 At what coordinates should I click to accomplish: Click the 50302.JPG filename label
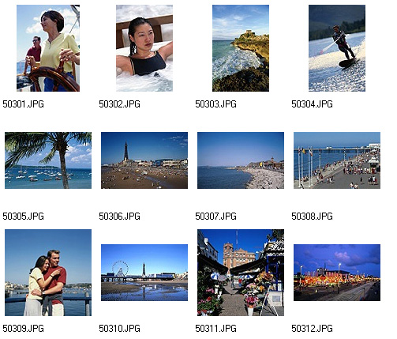point(119,104)
